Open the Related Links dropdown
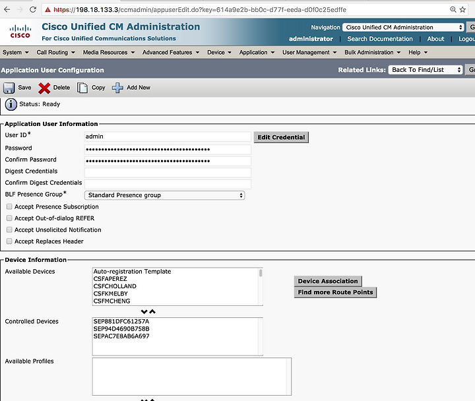The width and height of the screenshot is (475, 401). click(426, 70)
